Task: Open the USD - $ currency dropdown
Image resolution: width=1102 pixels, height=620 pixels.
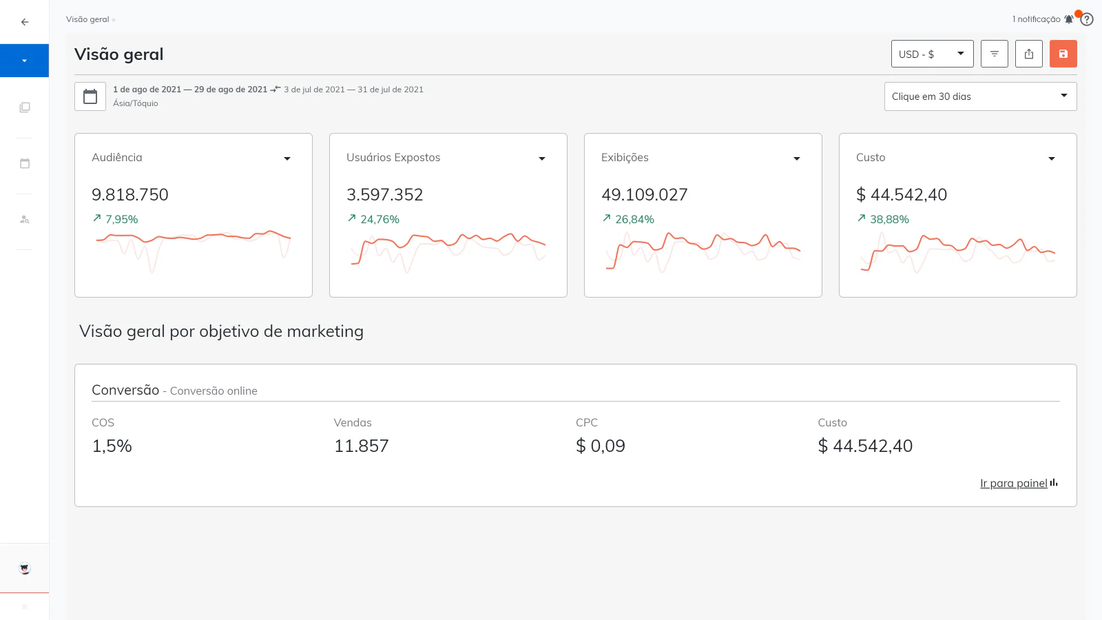Action: click(932, 54)
